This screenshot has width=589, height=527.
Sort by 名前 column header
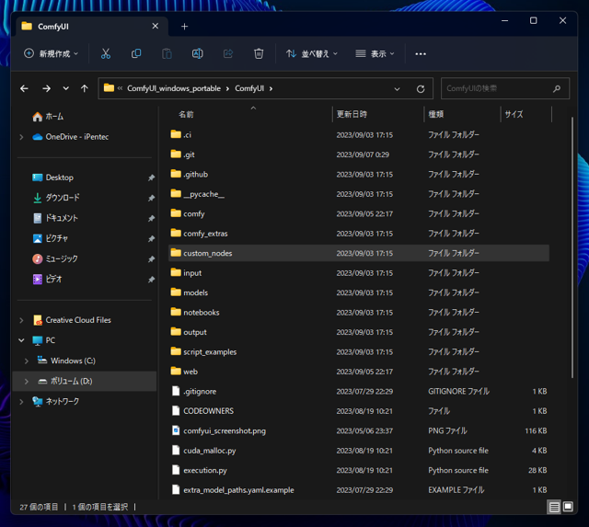(x=186, y=114)
